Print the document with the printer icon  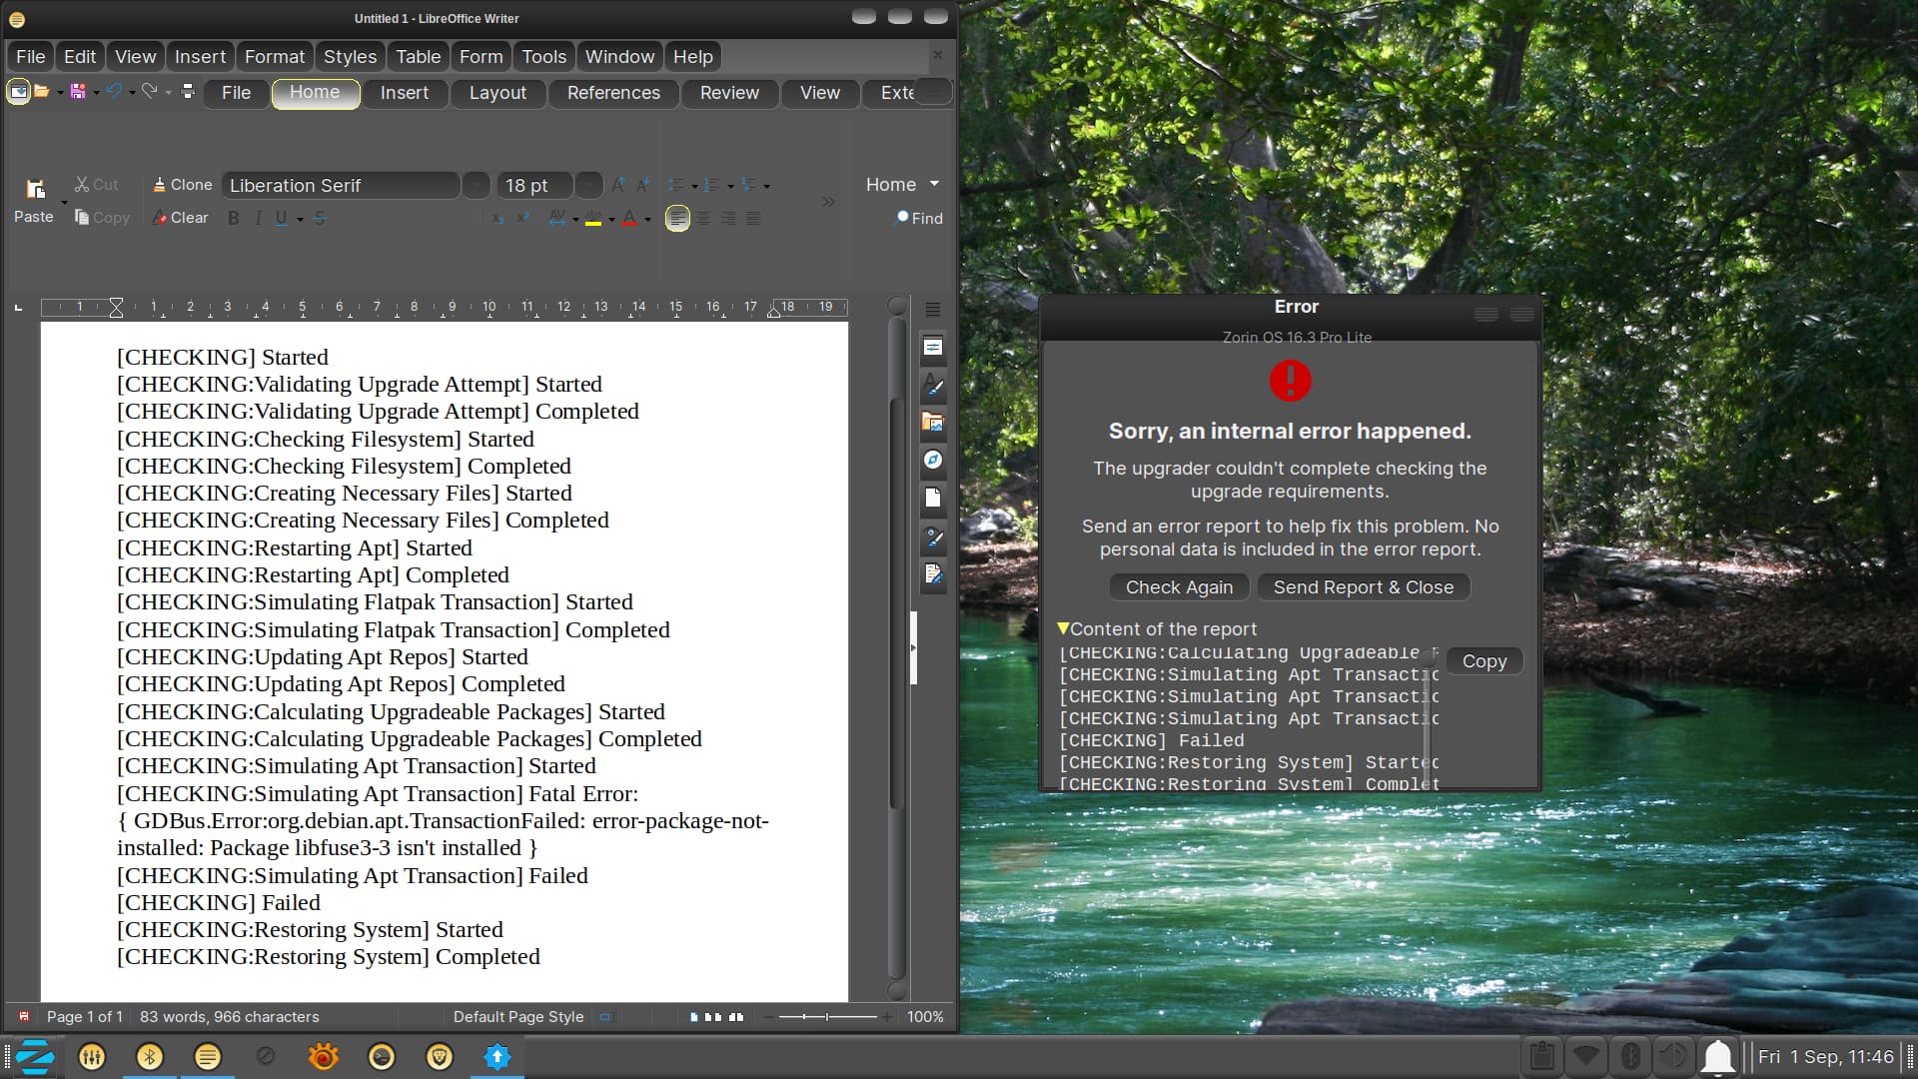(187, 92)
